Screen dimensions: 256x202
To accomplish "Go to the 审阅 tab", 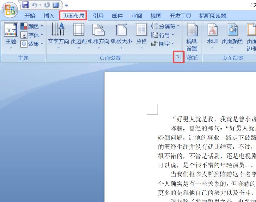I will click(137, 16).
